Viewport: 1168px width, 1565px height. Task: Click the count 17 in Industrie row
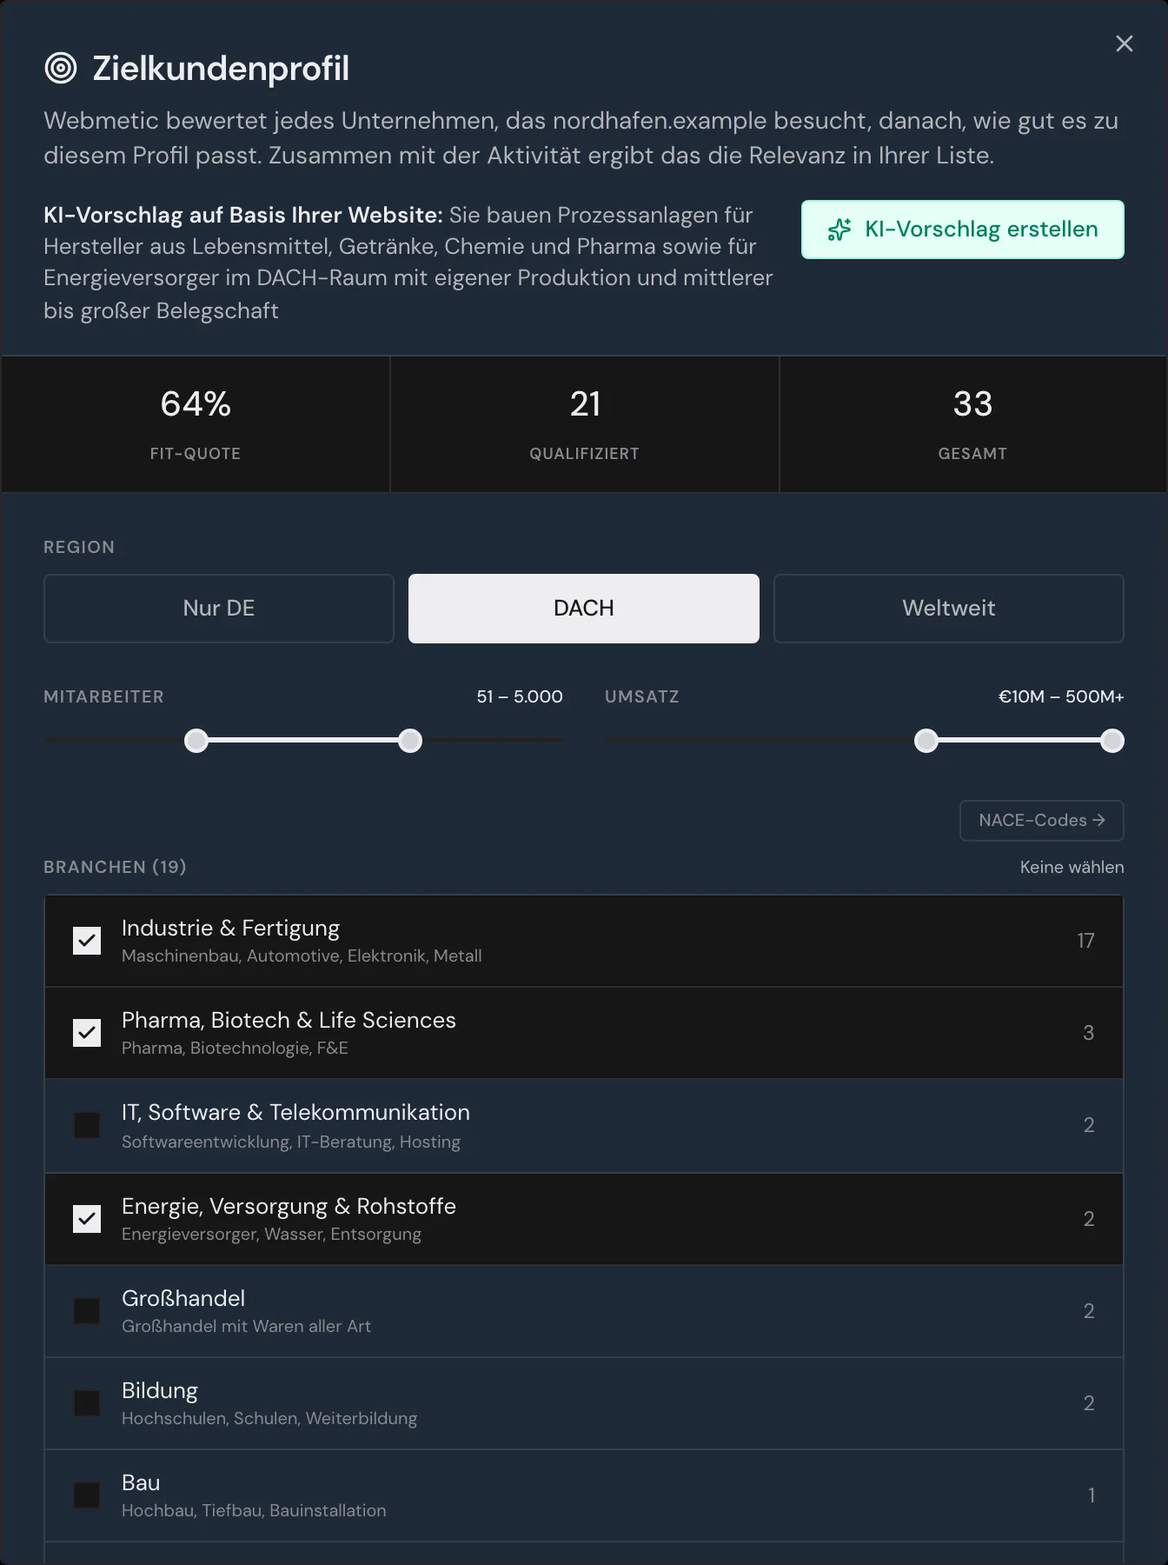coord(1085,941)
